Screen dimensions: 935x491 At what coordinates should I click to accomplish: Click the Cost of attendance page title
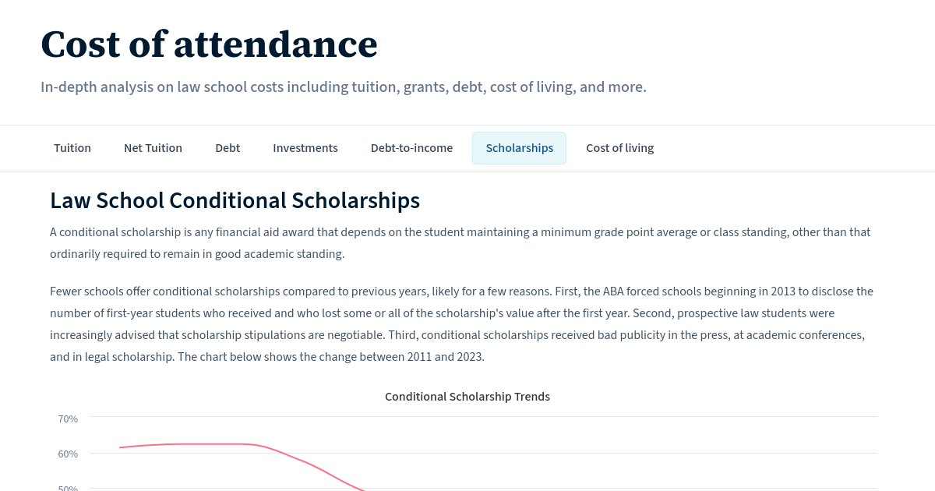[209, 44]
